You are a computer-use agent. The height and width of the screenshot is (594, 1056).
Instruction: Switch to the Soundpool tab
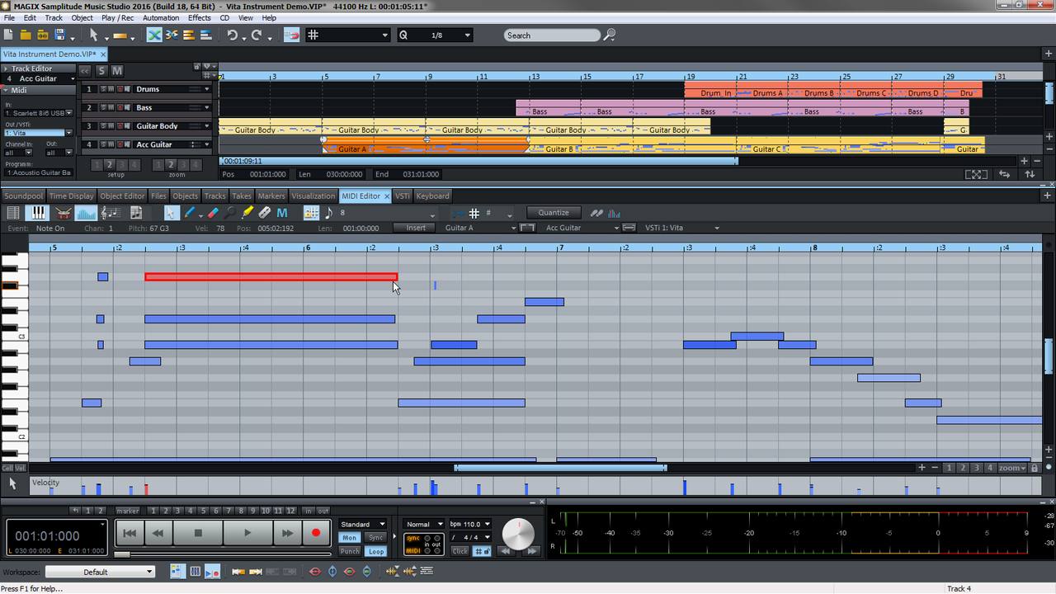point(23,196)
